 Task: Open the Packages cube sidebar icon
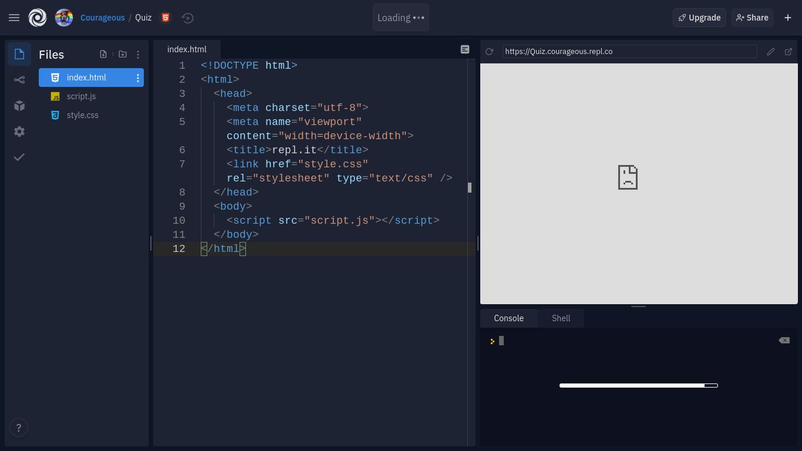pos(19,106)
